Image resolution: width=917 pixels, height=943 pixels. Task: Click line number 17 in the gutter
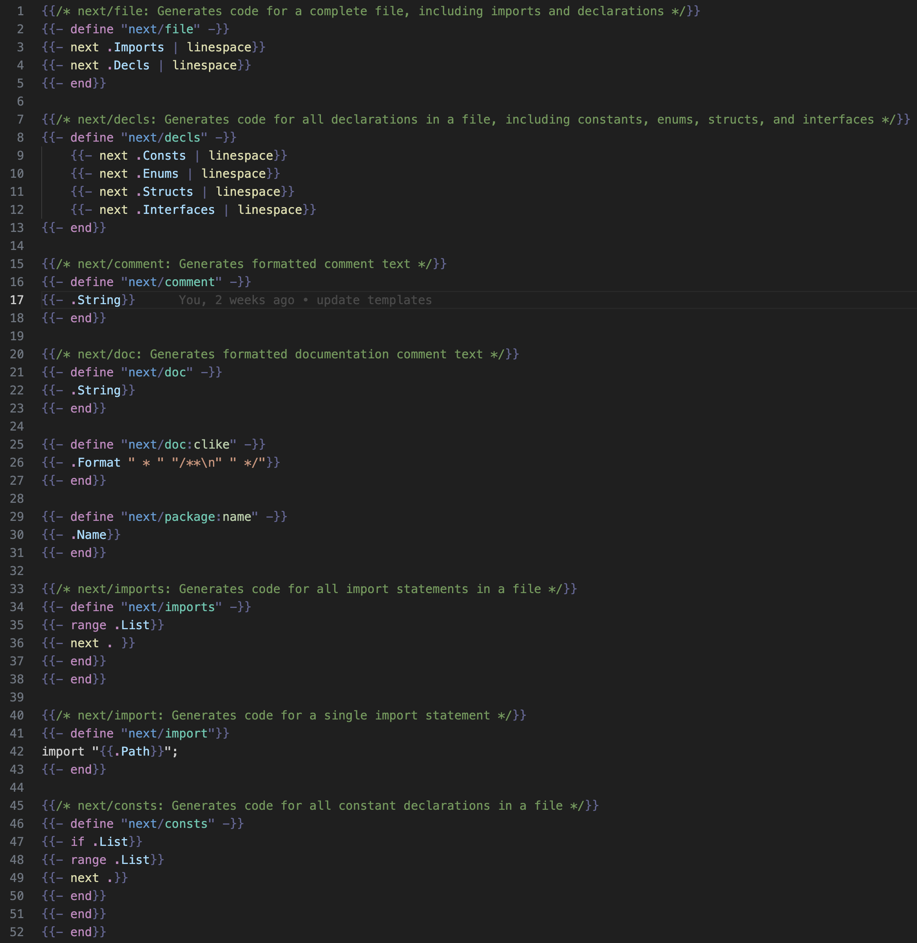17,300
